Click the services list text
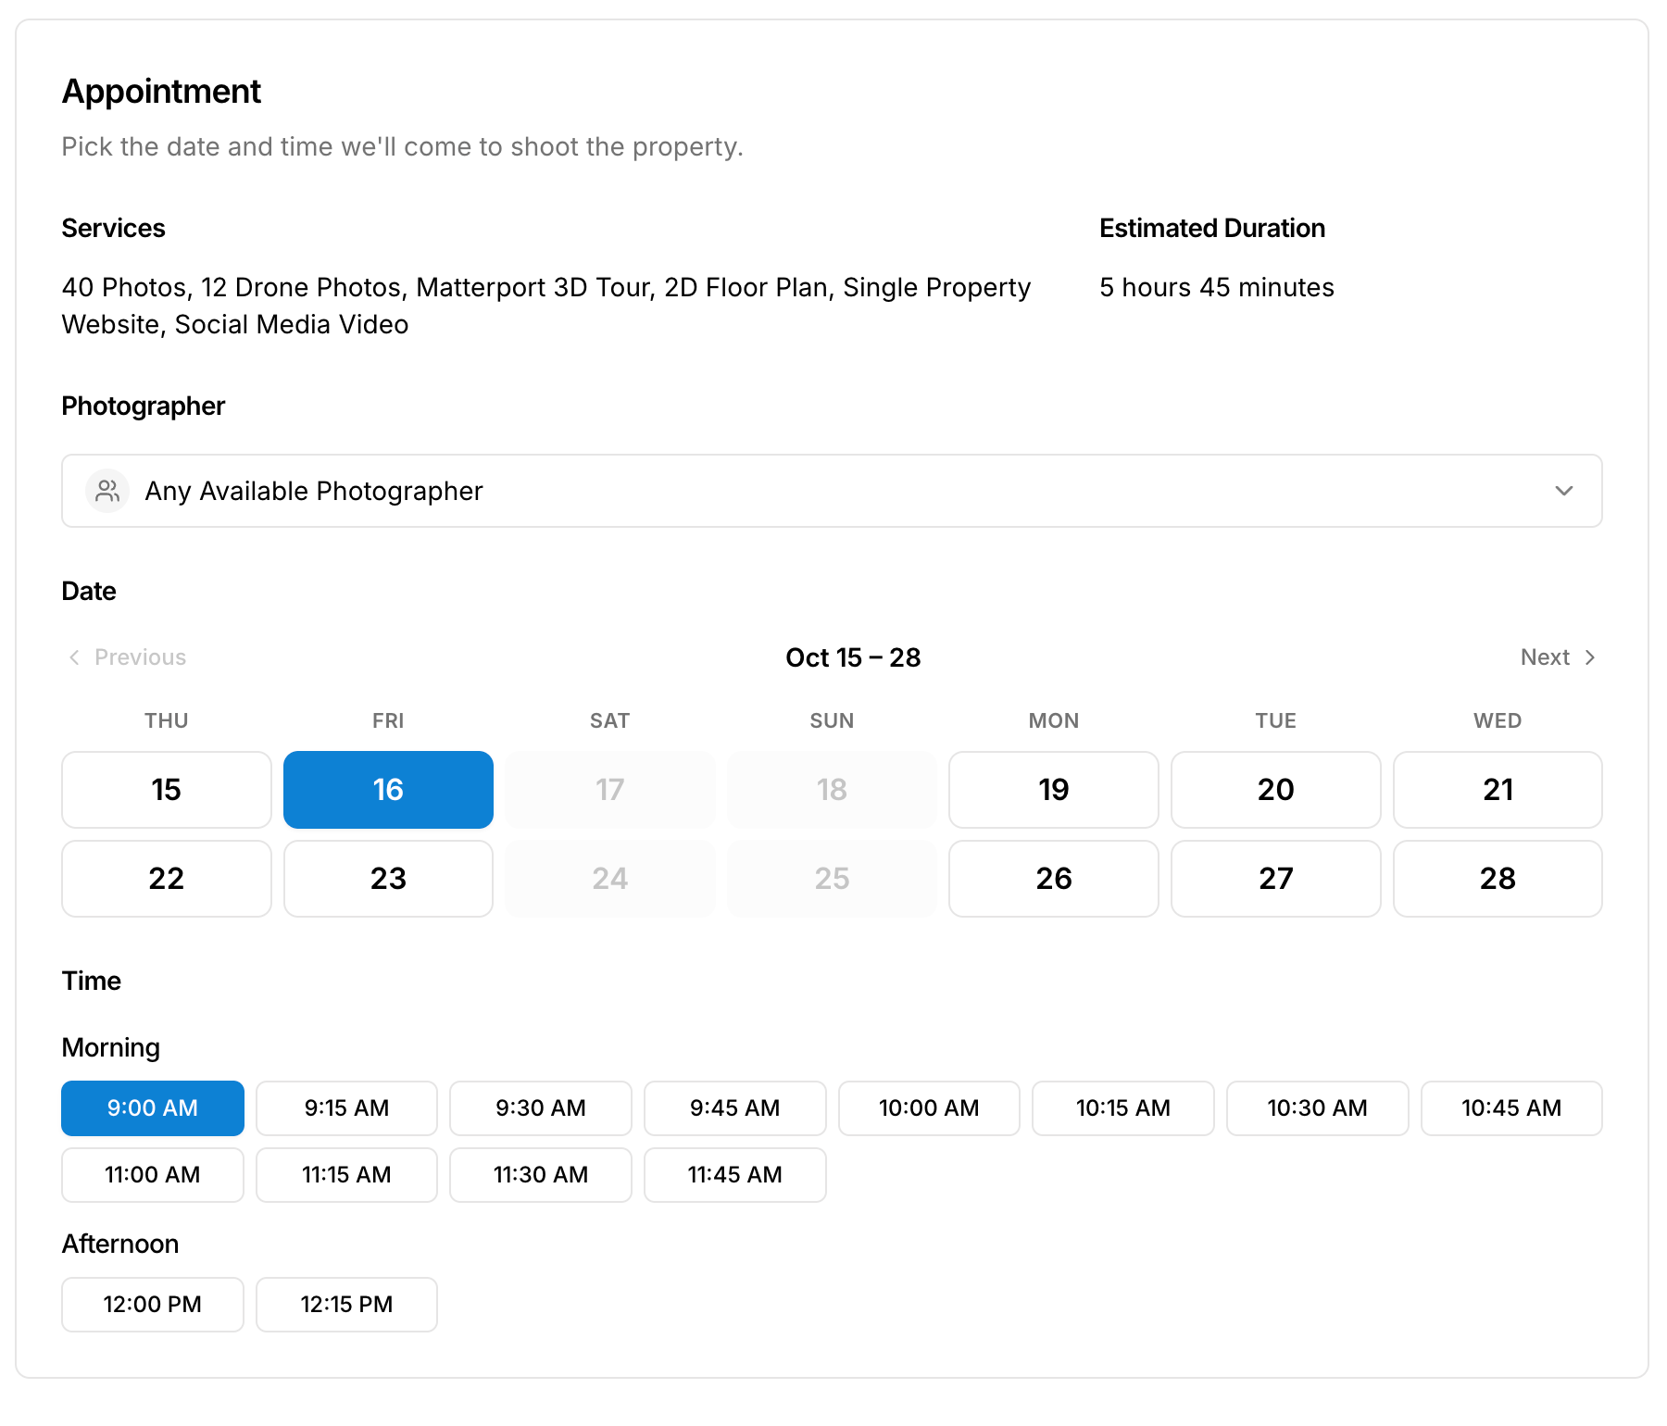Screen dimensions: 1667x1426 click(546, 306)
